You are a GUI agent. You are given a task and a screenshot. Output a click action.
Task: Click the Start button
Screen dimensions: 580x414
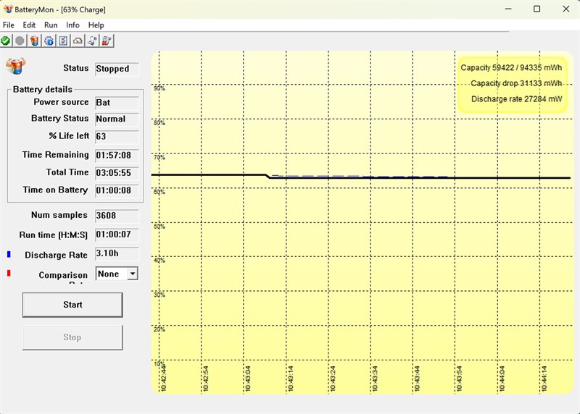72,305
